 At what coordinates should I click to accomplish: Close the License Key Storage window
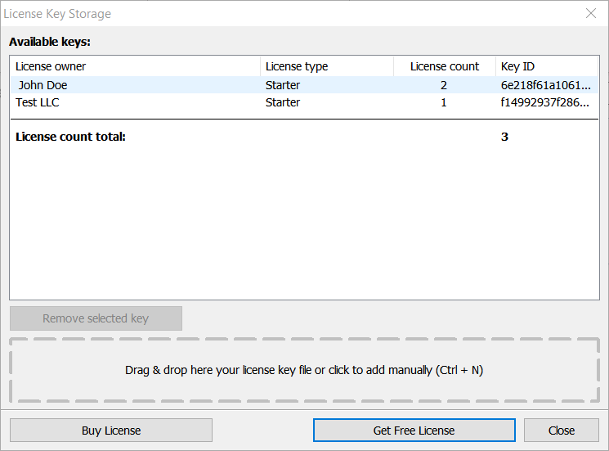tap(591, 14)
